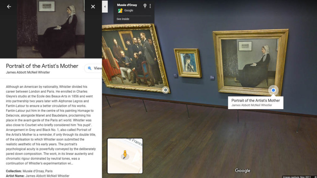Click the Google Maps logo icon
Image resolution: width=317 pixels, height=178 pixels.
(x=120, y=11)
